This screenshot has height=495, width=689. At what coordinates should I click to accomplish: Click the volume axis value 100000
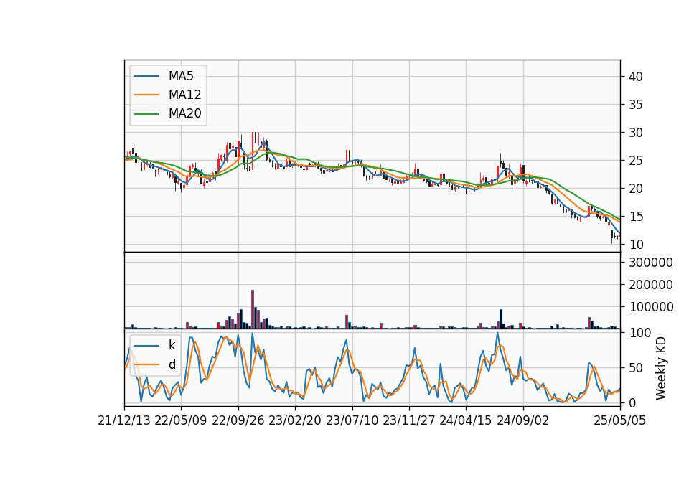(x=651, y=307)
